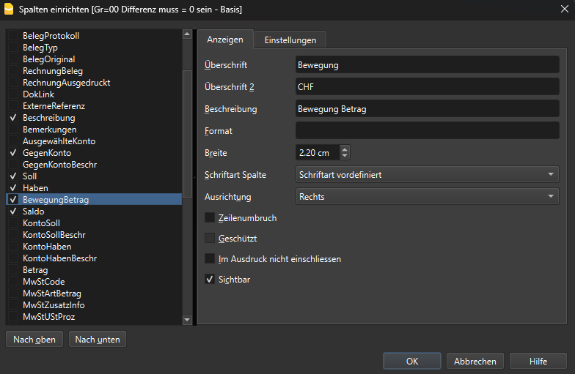
Task: Select the Anzeigen tab
Action: [x=225, y=40]
